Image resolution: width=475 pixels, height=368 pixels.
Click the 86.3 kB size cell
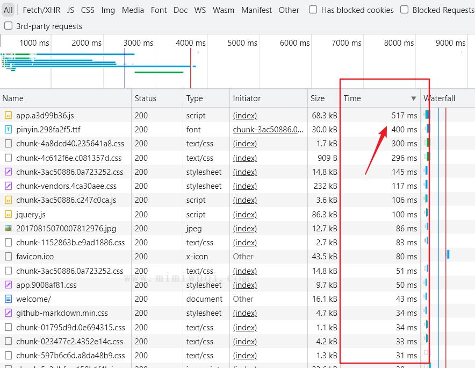[x=325, y=215]
